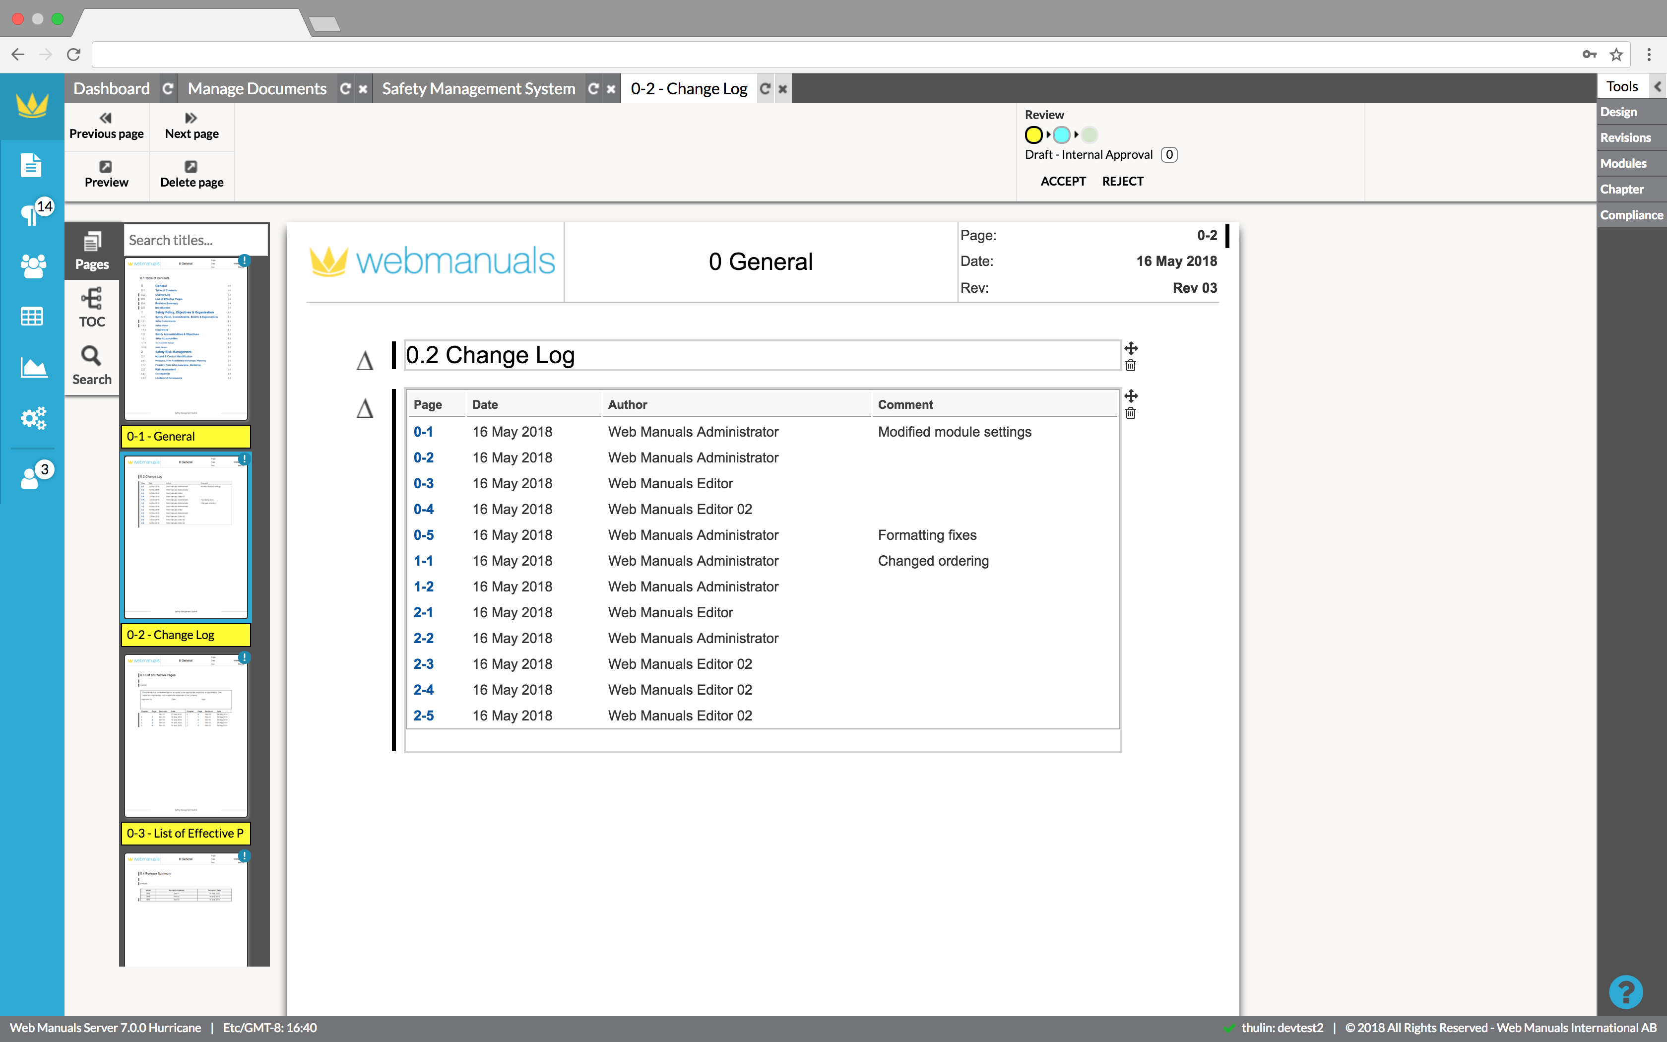Open the documents icon in left sidebar
Viewport: 1667px width, 1042px height.
point(31,165)
